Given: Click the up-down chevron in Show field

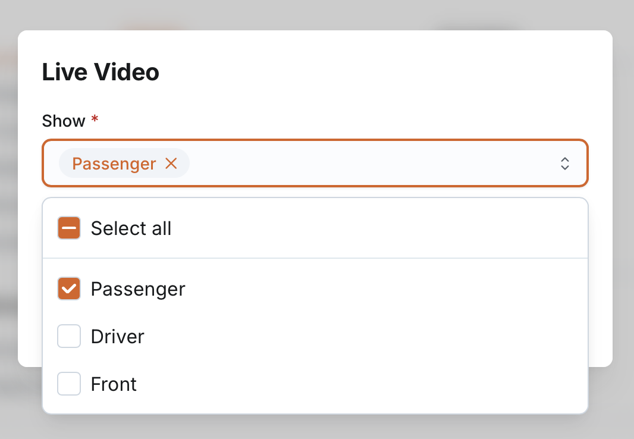Looking at the screenshot, I should coord(565,164).
